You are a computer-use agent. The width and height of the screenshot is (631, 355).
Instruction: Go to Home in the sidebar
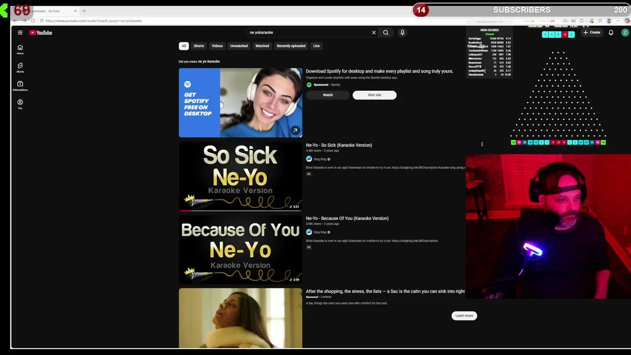tap(20, 49)
